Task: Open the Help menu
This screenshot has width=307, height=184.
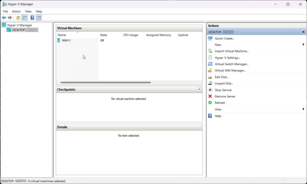Action: click(x=39, y=11)
